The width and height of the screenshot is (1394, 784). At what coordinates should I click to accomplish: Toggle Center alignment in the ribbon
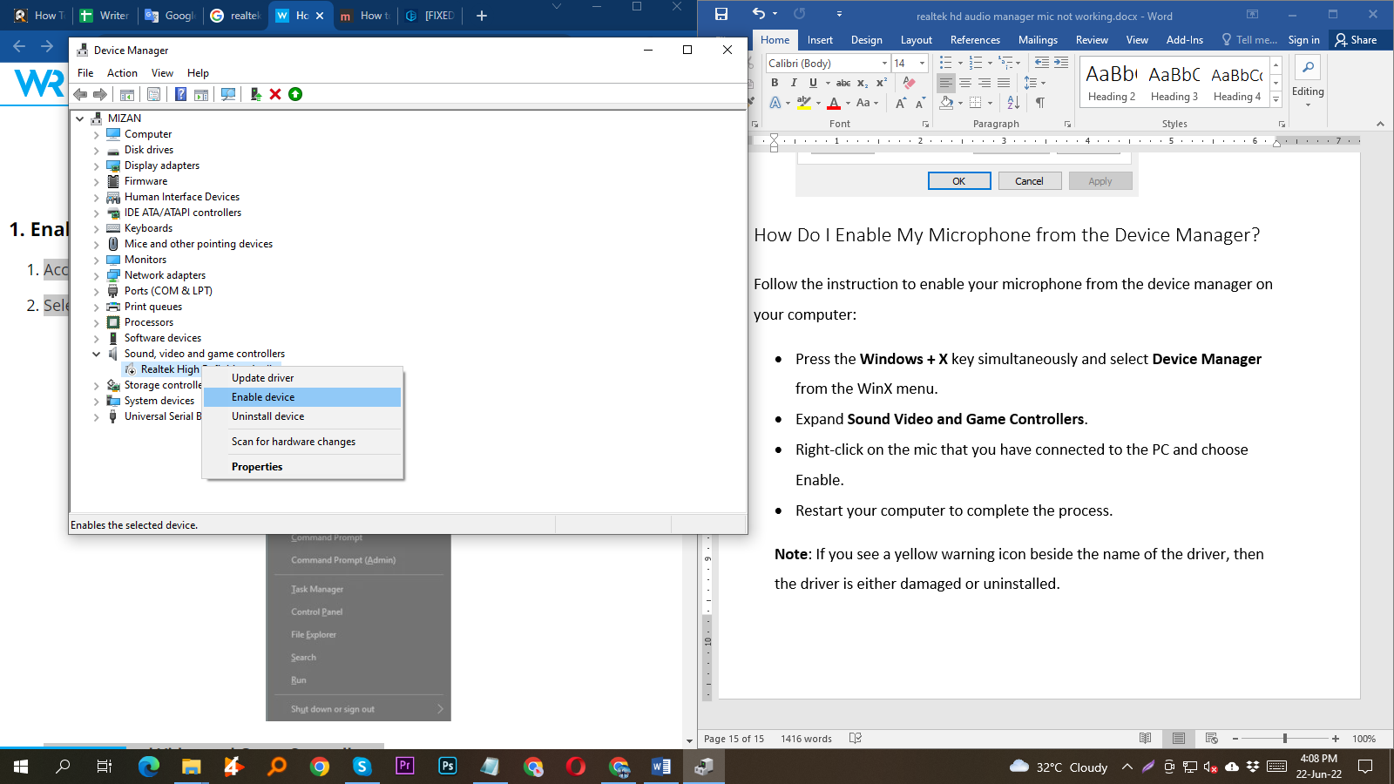pyautogui.click(x=964, y=83)
